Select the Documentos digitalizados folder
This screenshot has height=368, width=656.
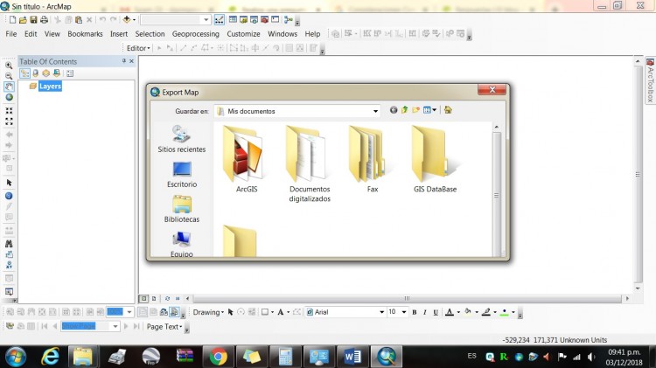[x=310, y=164]
